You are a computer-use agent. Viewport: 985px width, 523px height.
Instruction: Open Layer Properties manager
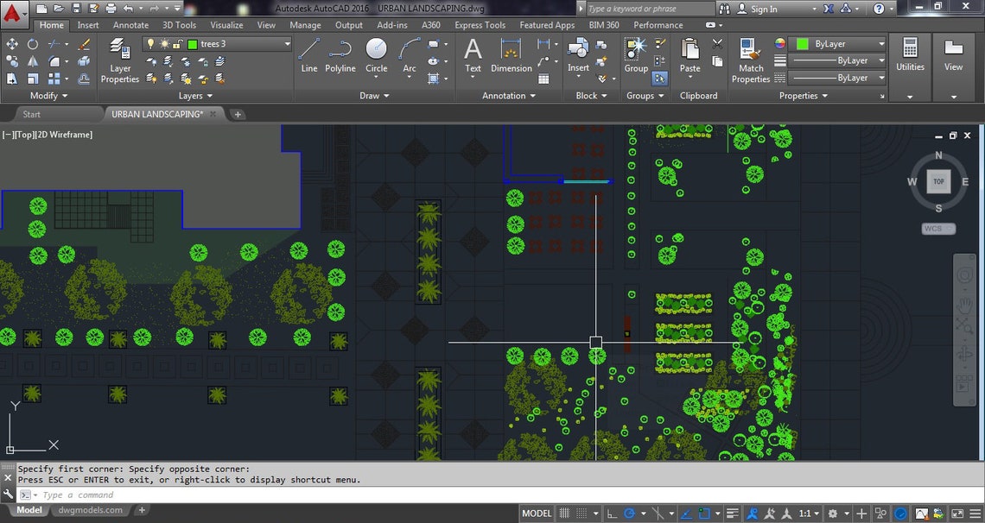click(119, 59)
